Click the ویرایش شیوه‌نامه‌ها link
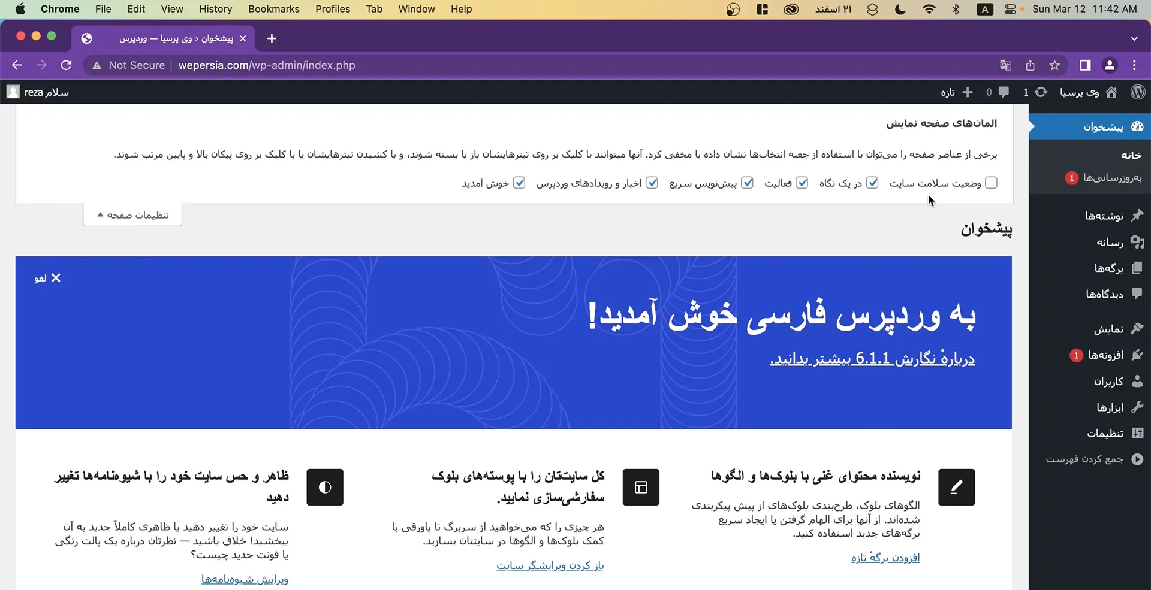The width and height of the screenshot is (1151, 590). pos(245,579)
